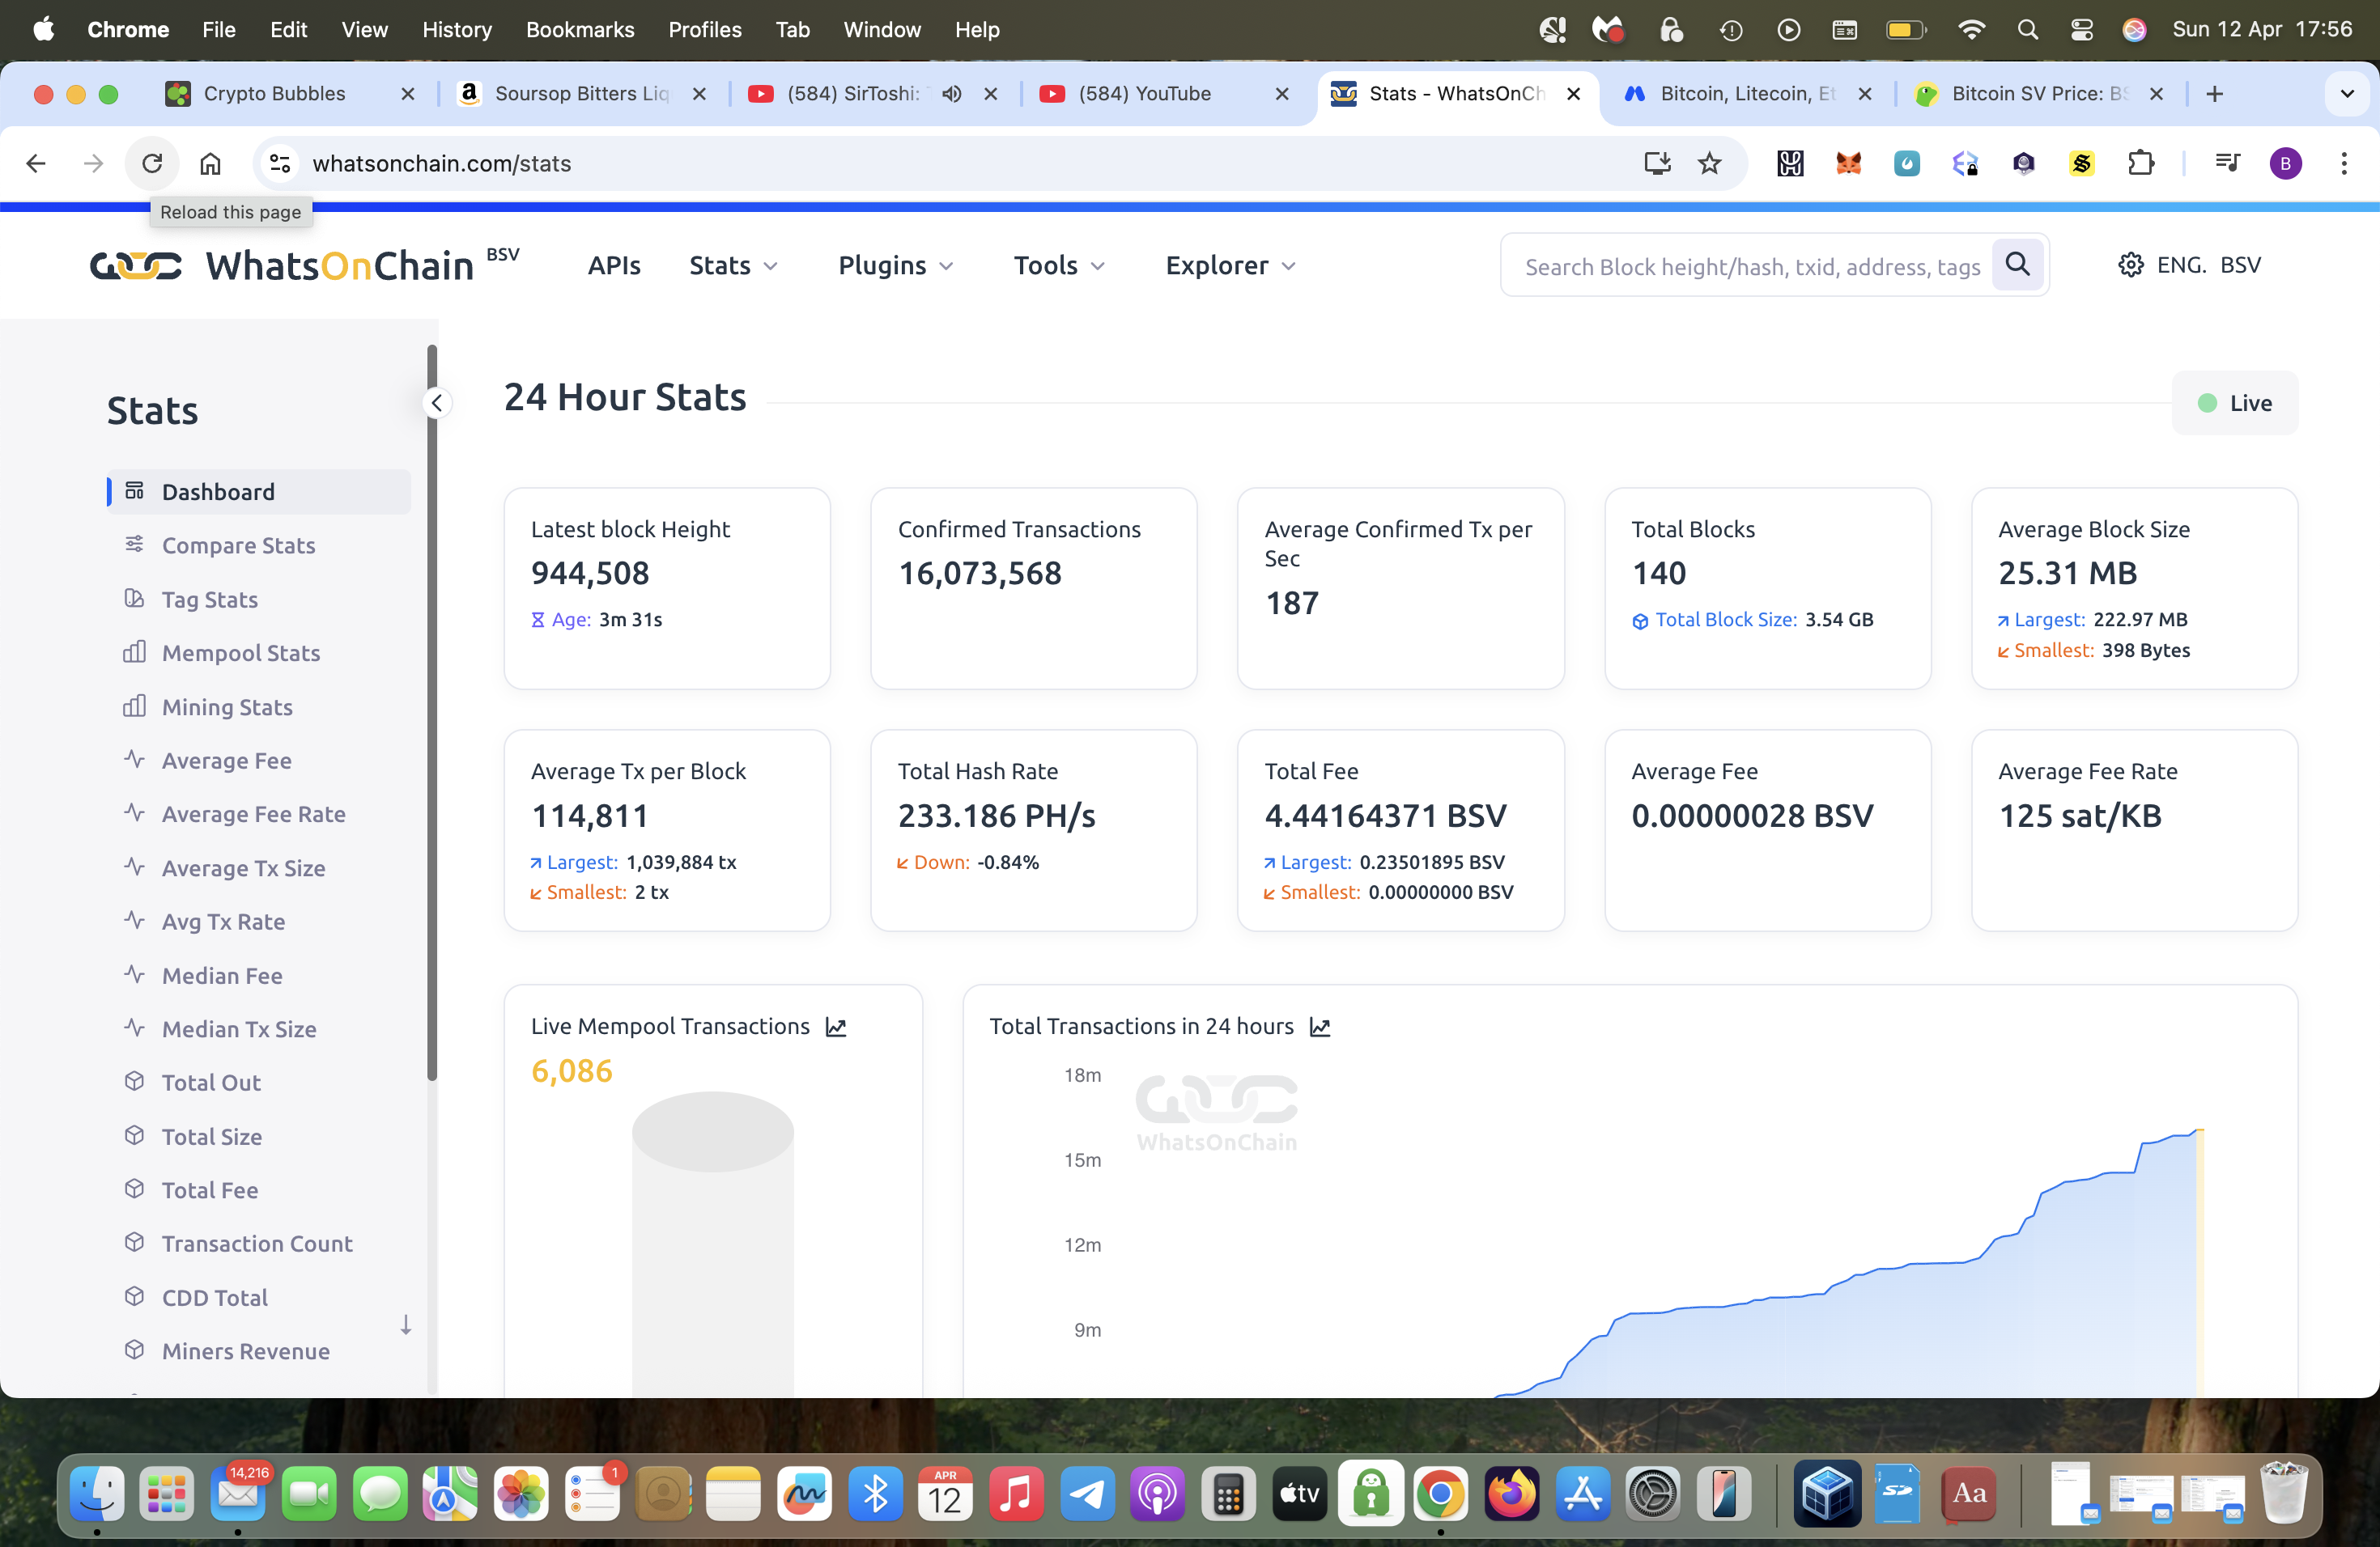Reload the current page
The width and height of the screenshot is (2380, 1547).
pos(152,163)
